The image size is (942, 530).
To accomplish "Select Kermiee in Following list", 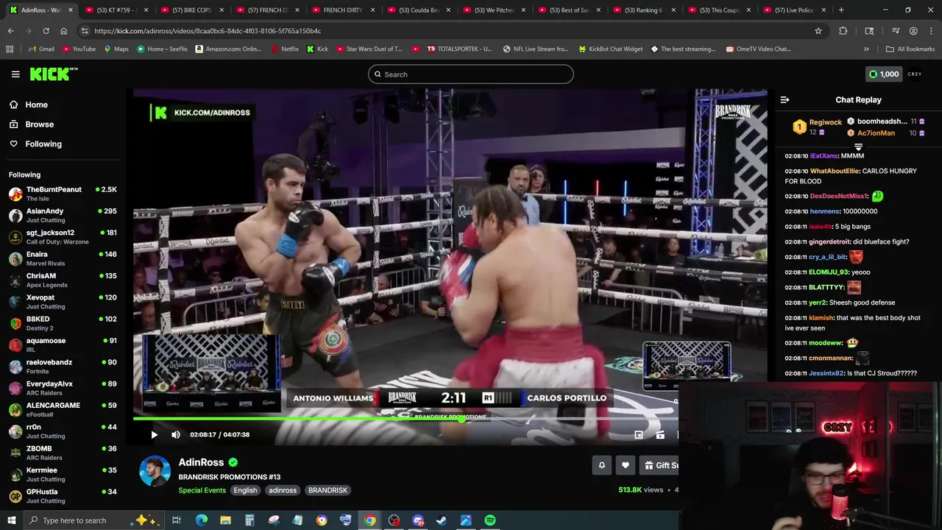I will coord(63,474).
